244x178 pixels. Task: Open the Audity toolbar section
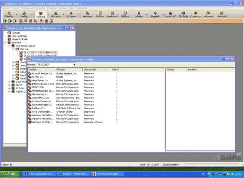pyautogui.click(x=24, y=15)
